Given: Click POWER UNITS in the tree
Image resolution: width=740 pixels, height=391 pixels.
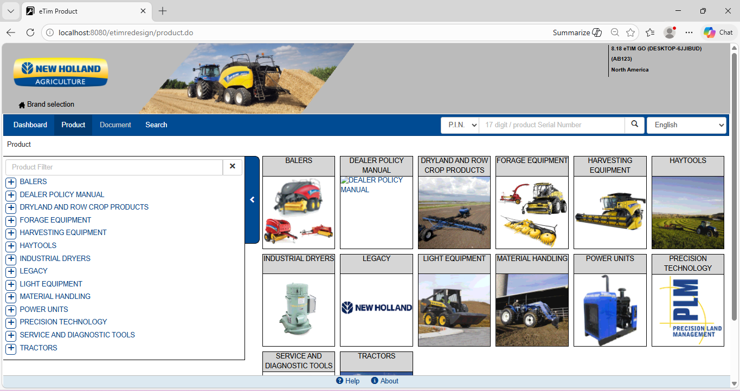Looking at the screenshot, I should point(44,309).
